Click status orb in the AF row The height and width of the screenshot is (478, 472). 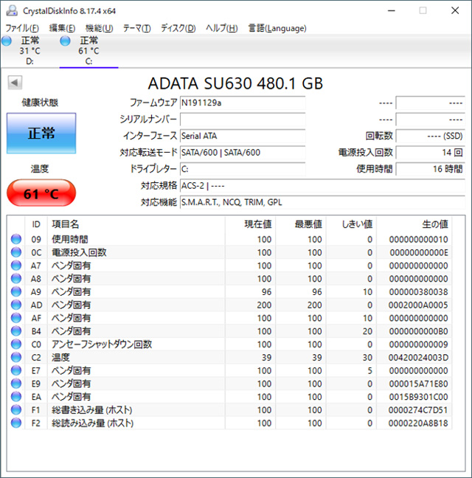click(x=16, y=318)
